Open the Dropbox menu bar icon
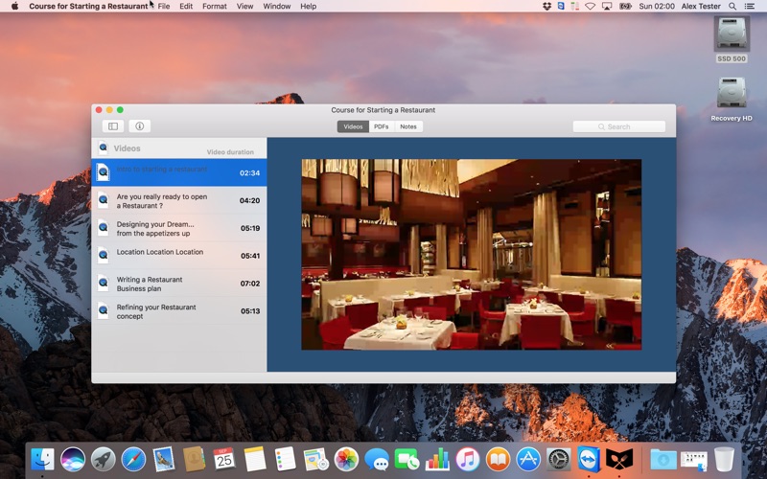This screenshot has width=767, height=479. 546,7
